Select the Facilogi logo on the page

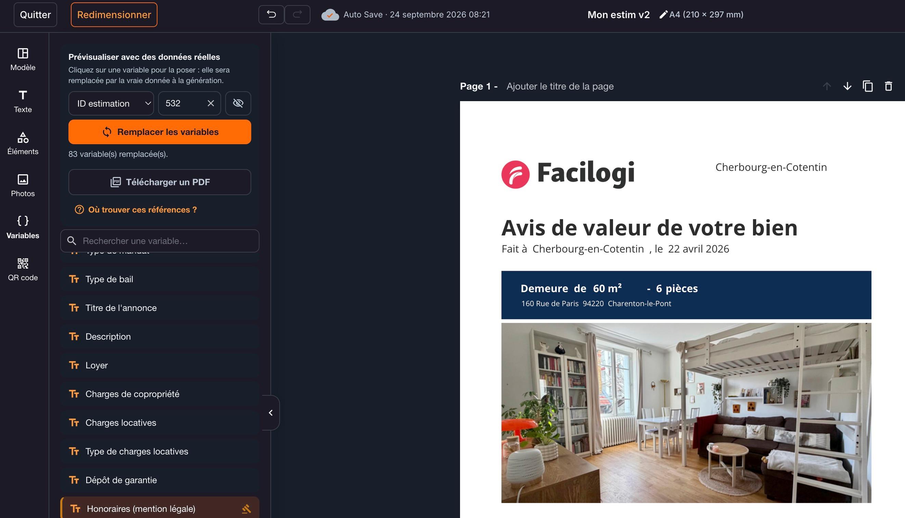click(x=568, y=174)
